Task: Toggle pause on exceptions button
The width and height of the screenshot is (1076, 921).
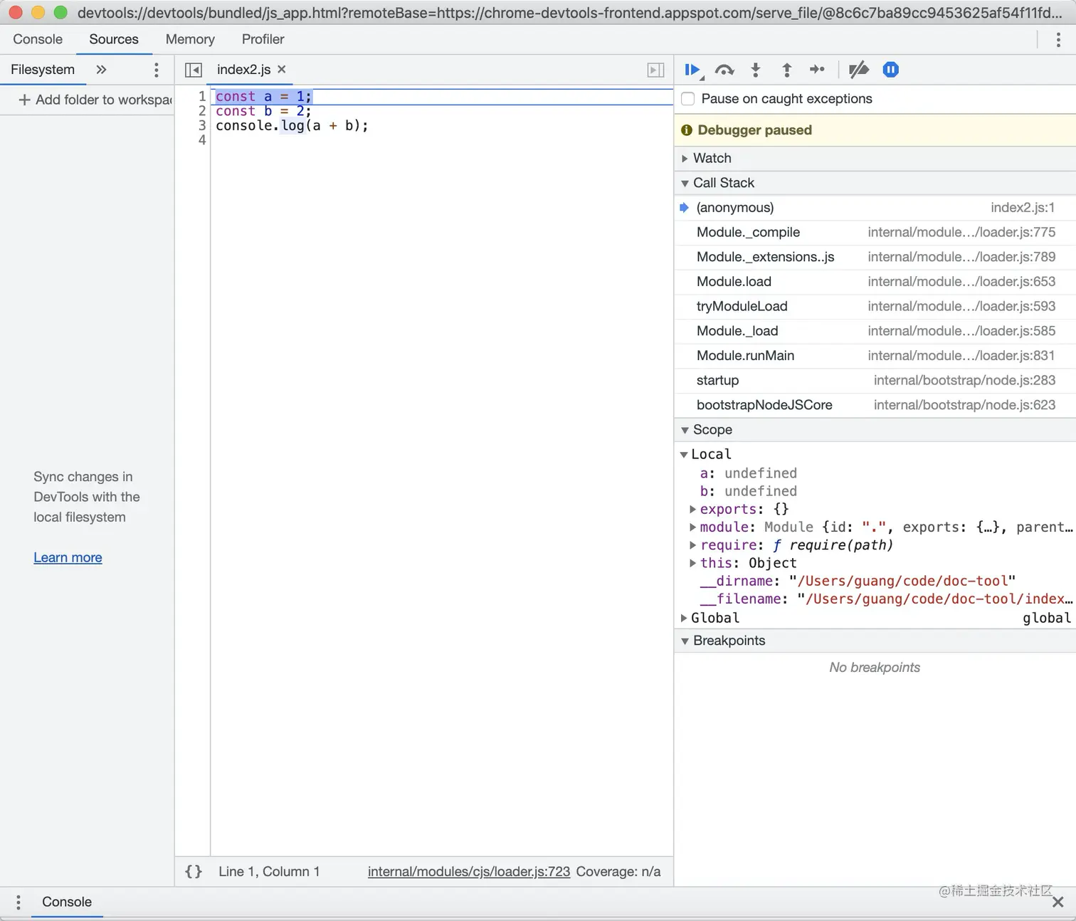Action: (891, 70)
